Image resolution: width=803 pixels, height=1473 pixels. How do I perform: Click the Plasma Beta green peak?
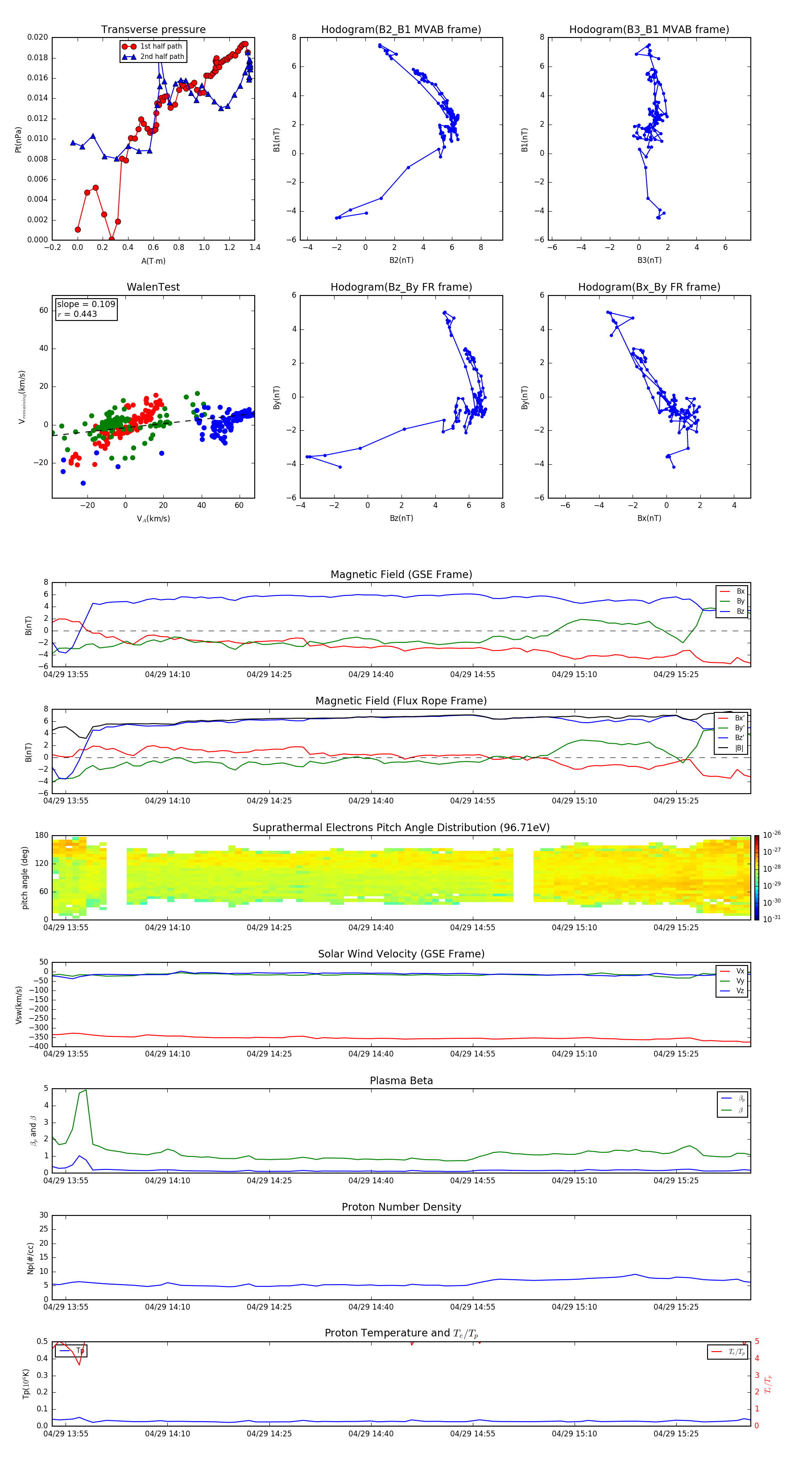point(86,1090)
